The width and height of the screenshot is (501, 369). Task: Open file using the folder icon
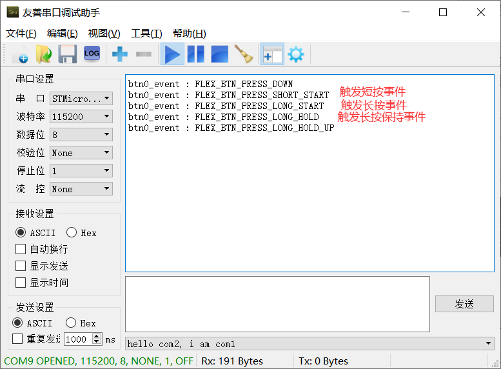[44, 54]
